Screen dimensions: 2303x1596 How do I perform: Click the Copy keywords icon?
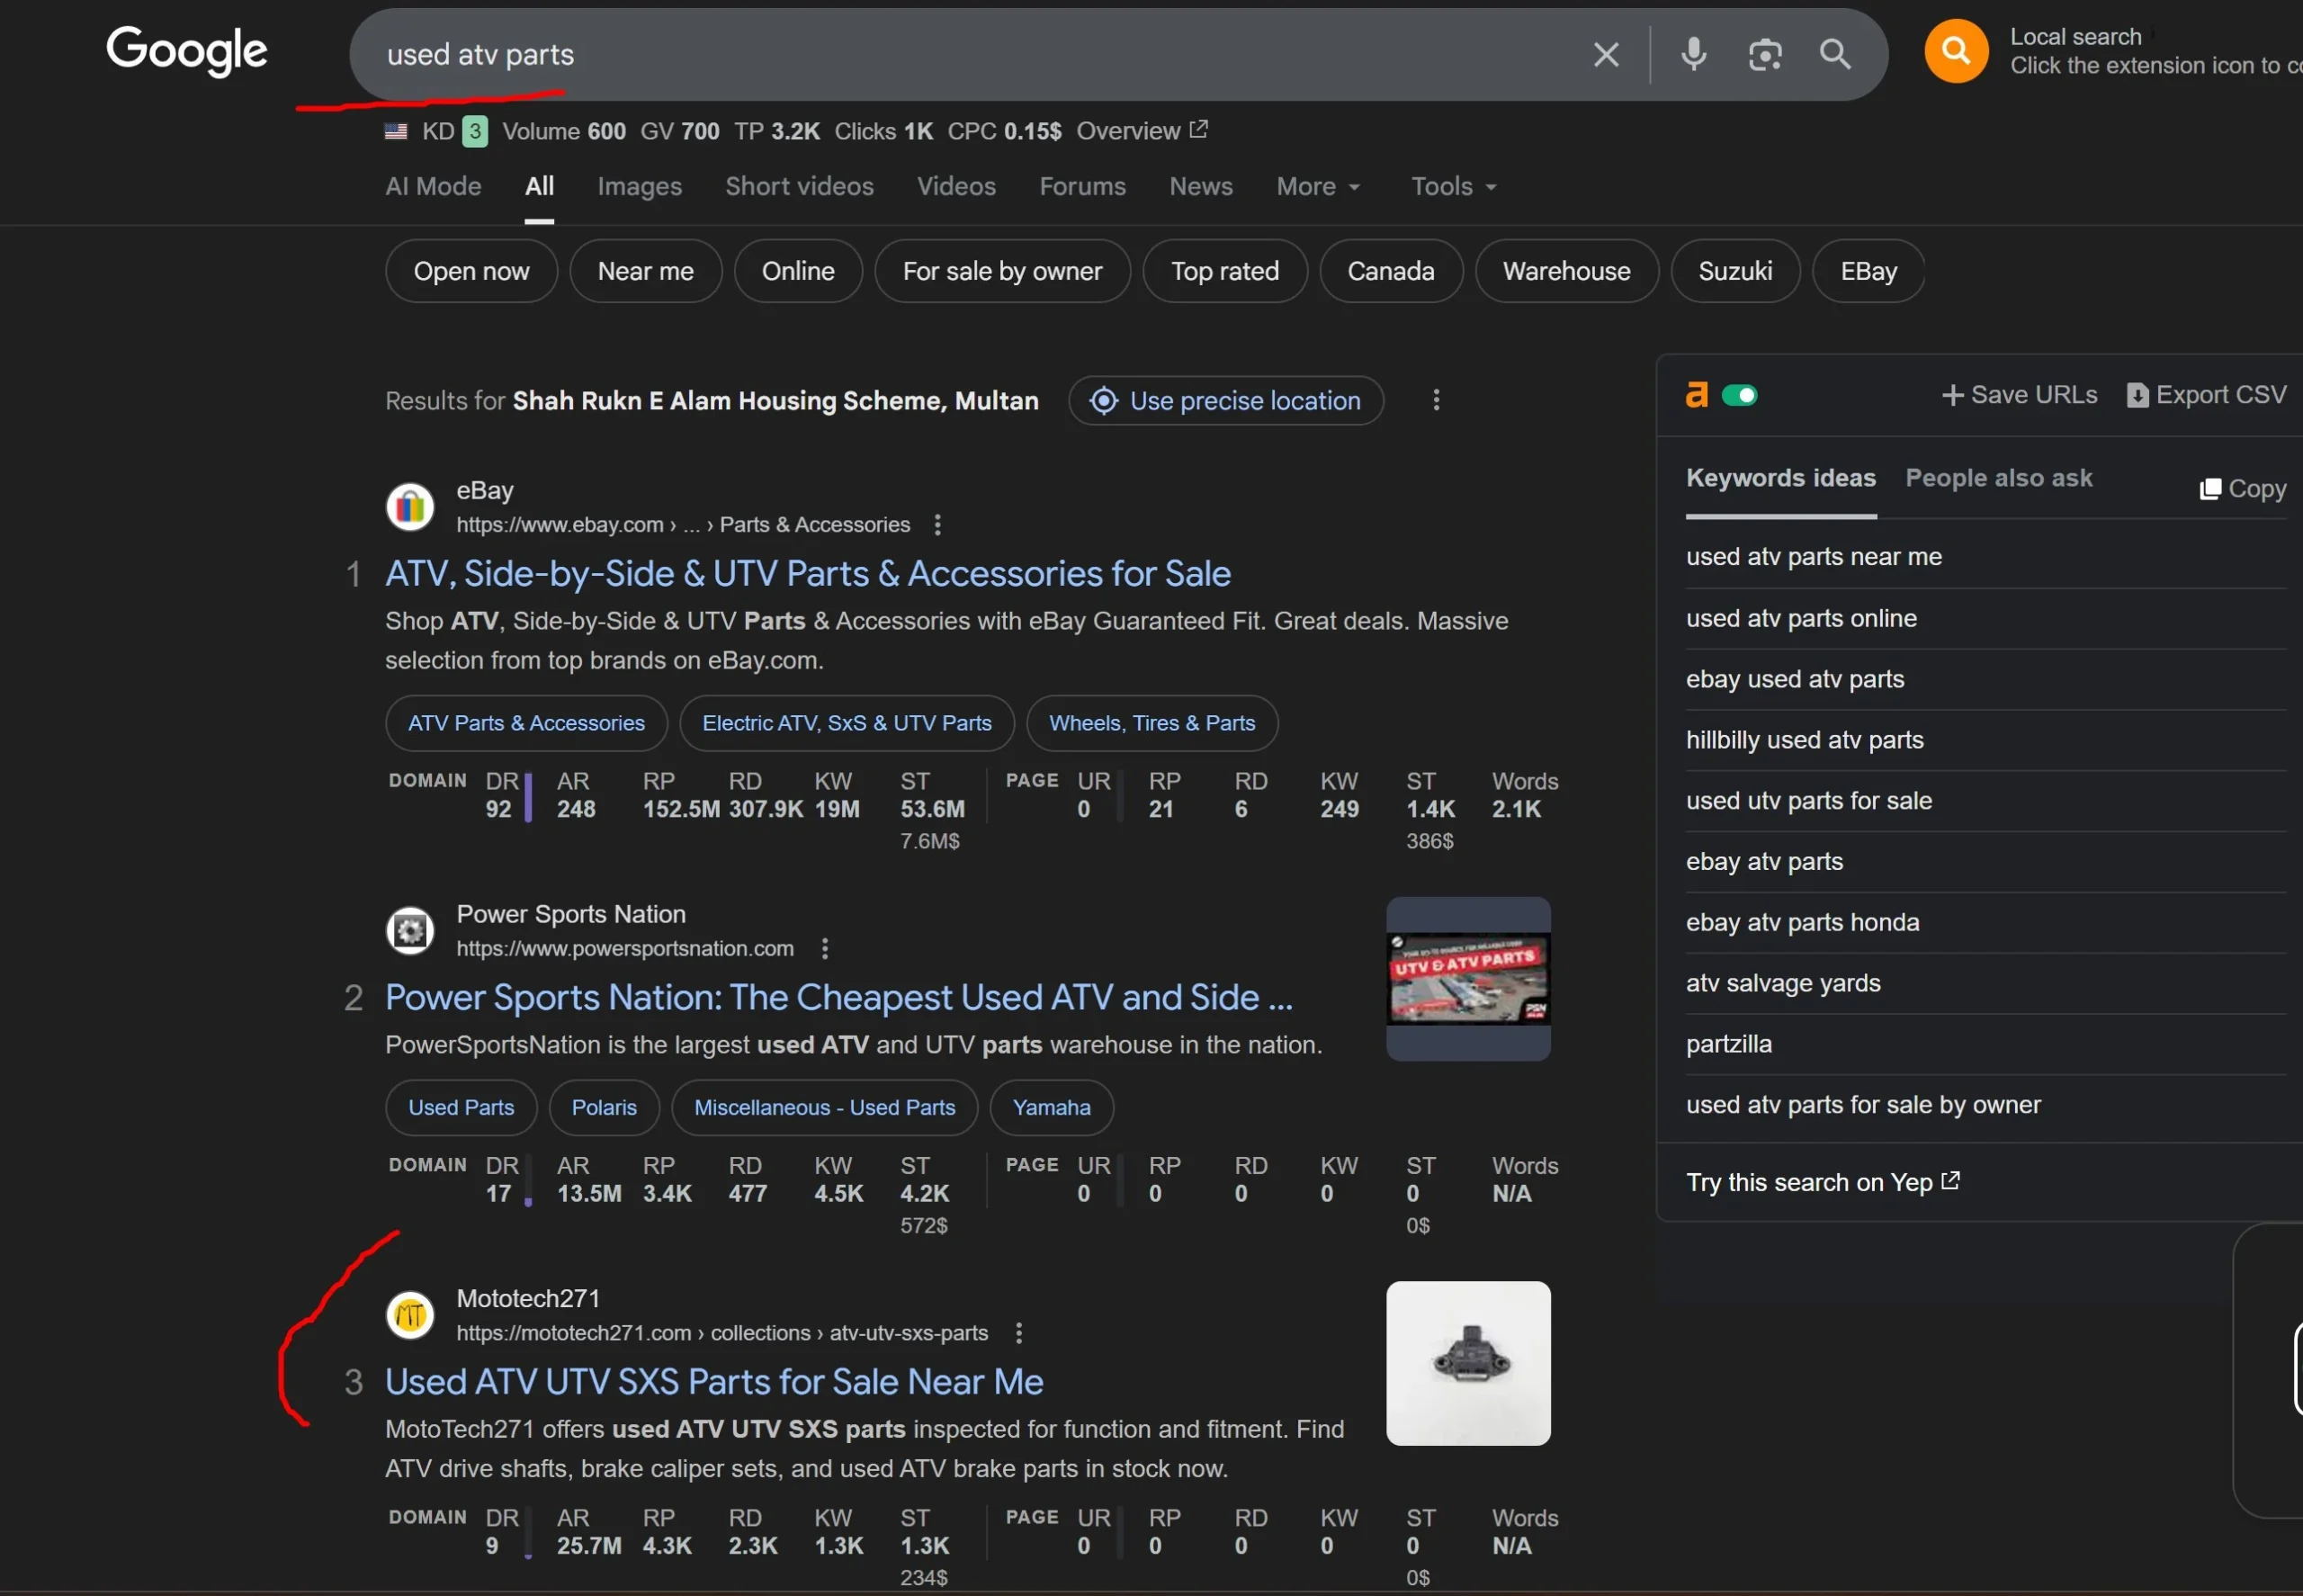pyautogui.click(x=2210, y=489)
